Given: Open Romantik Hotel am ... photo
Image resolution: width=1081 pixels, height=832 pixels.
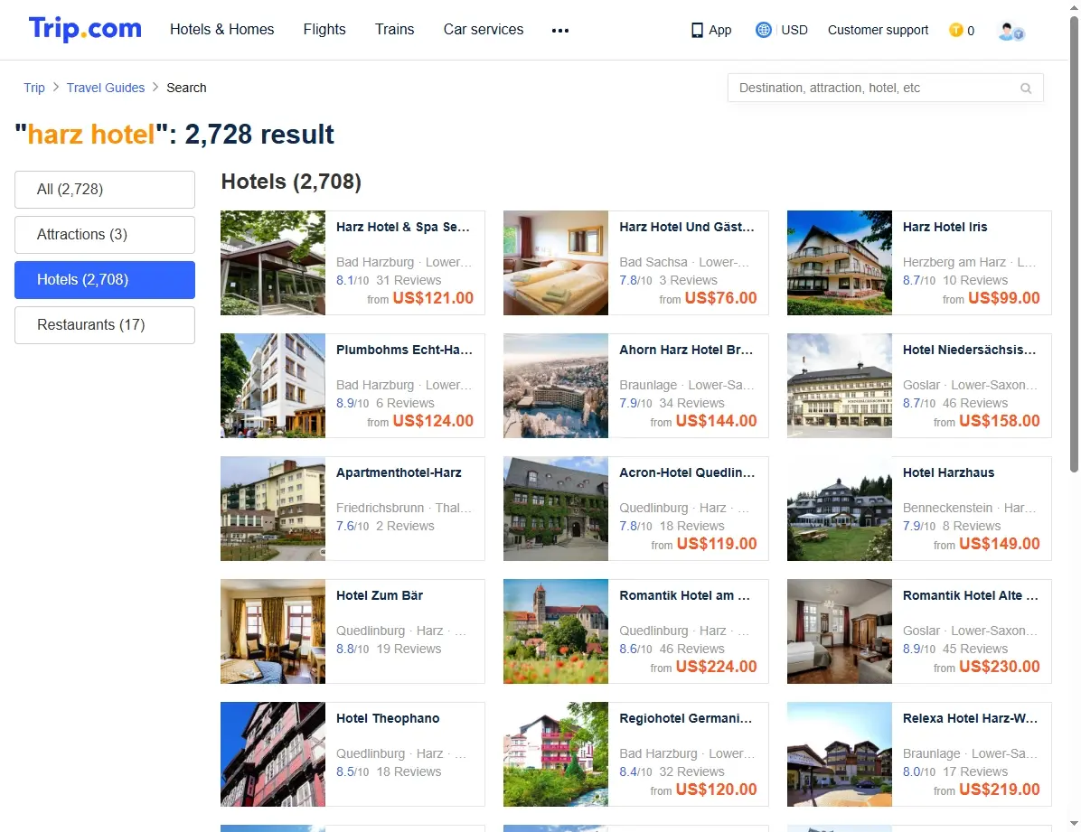Looking at the screenshot, I should click(556, 631).
